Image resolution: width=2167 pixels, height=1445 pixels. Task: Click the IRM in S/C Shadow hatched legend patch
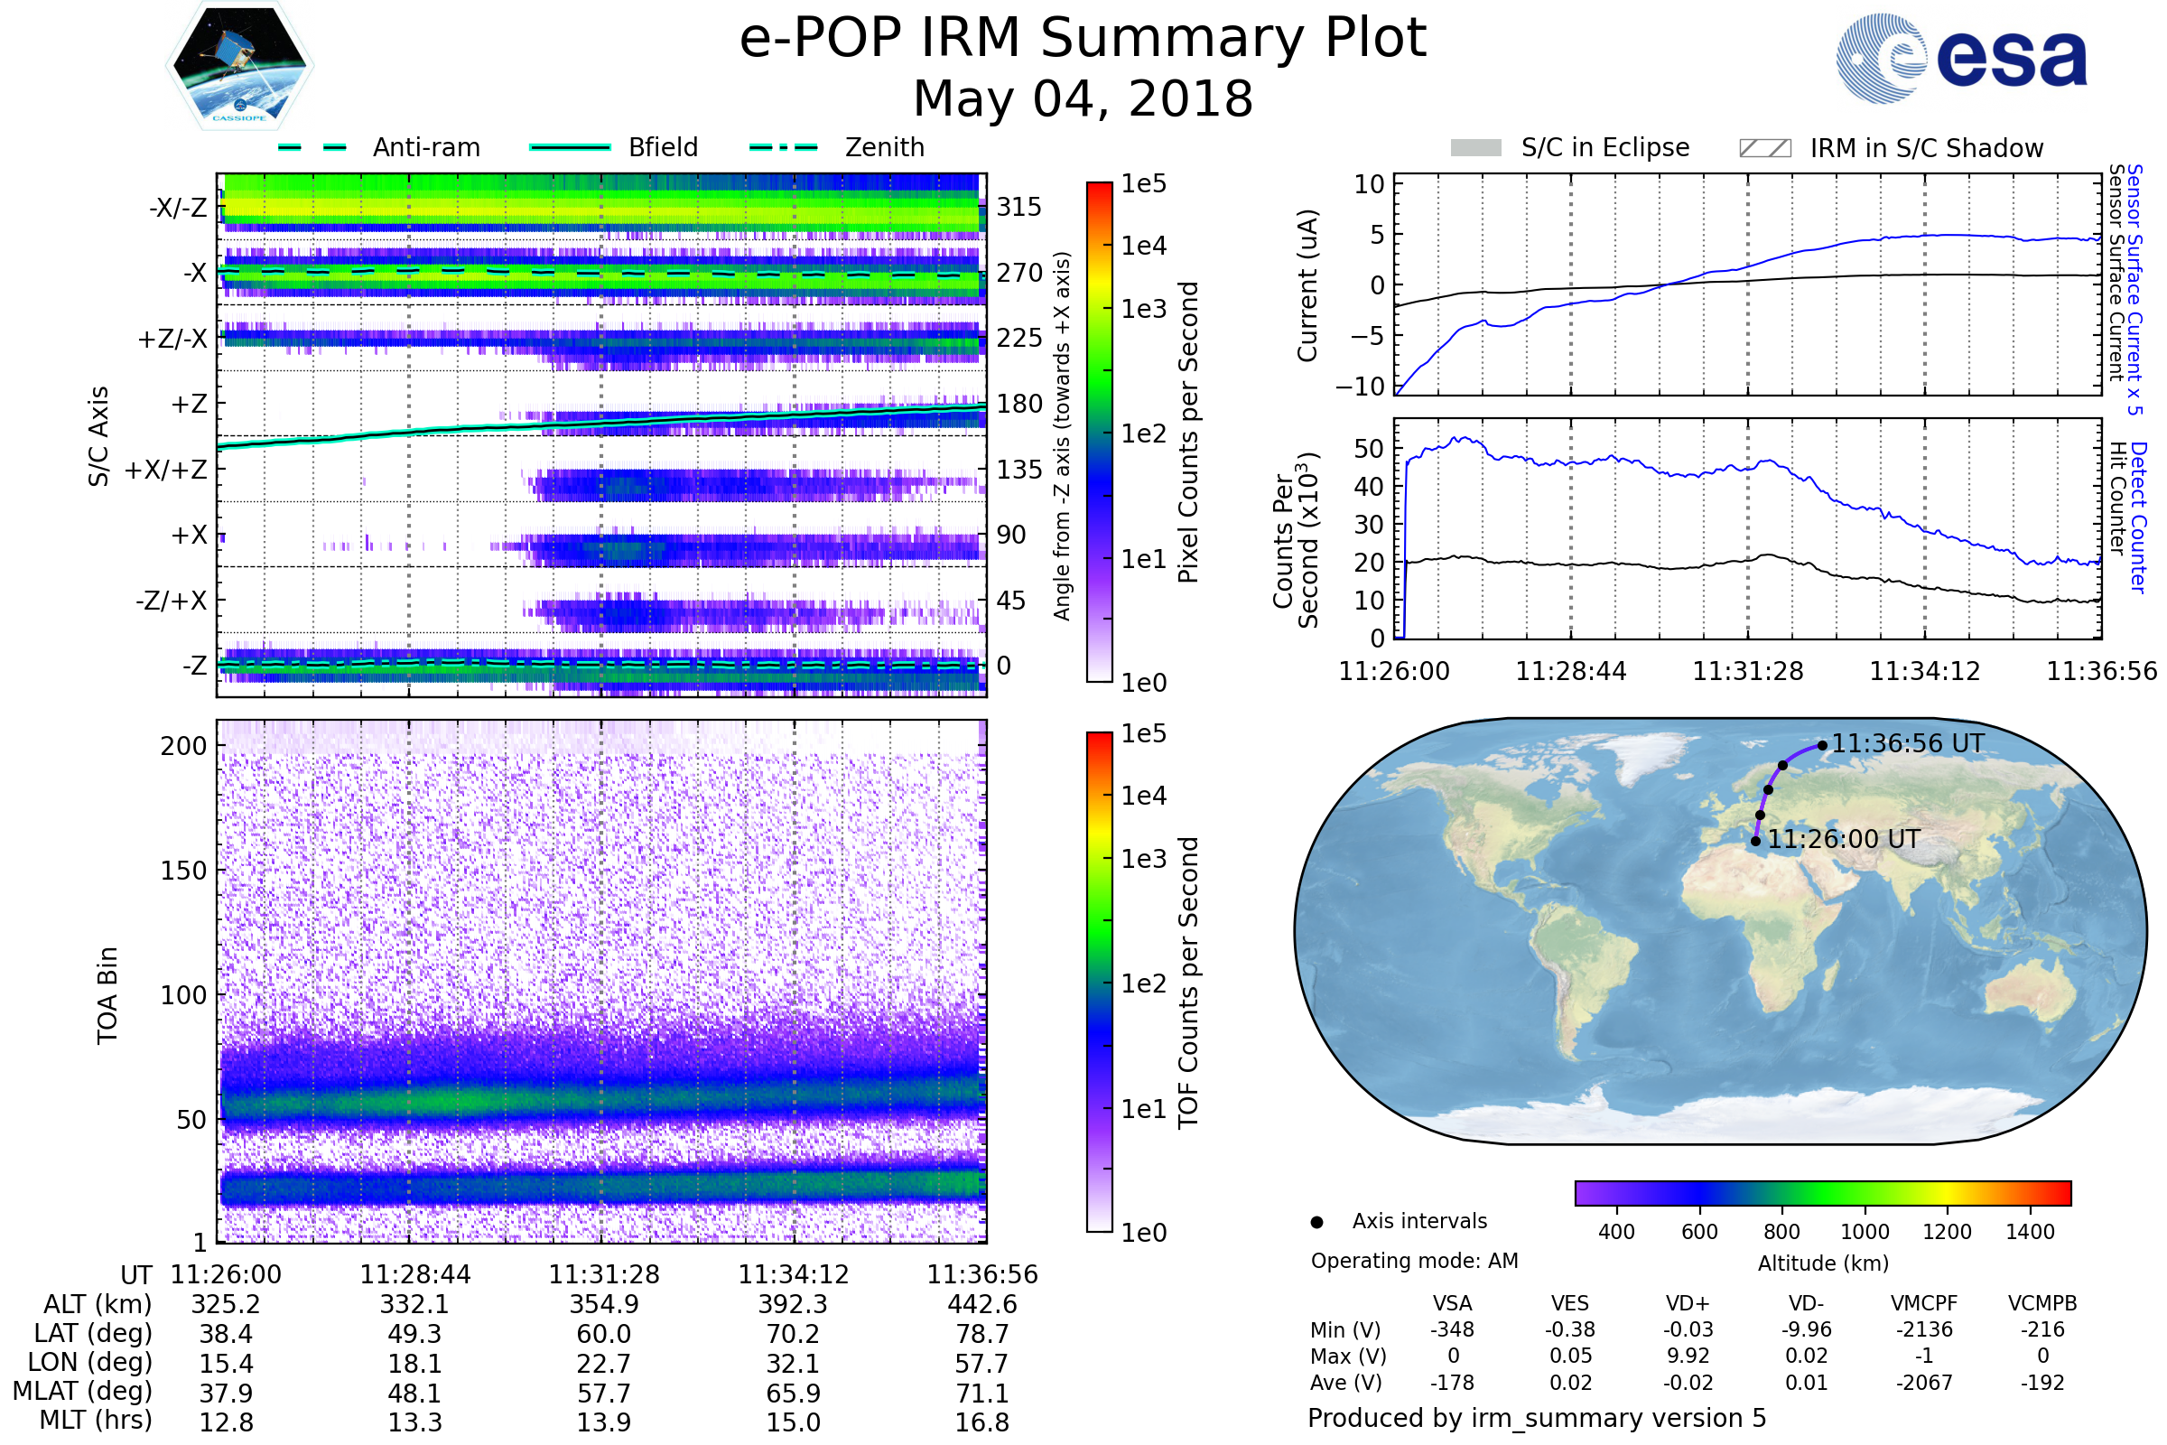1764,148
